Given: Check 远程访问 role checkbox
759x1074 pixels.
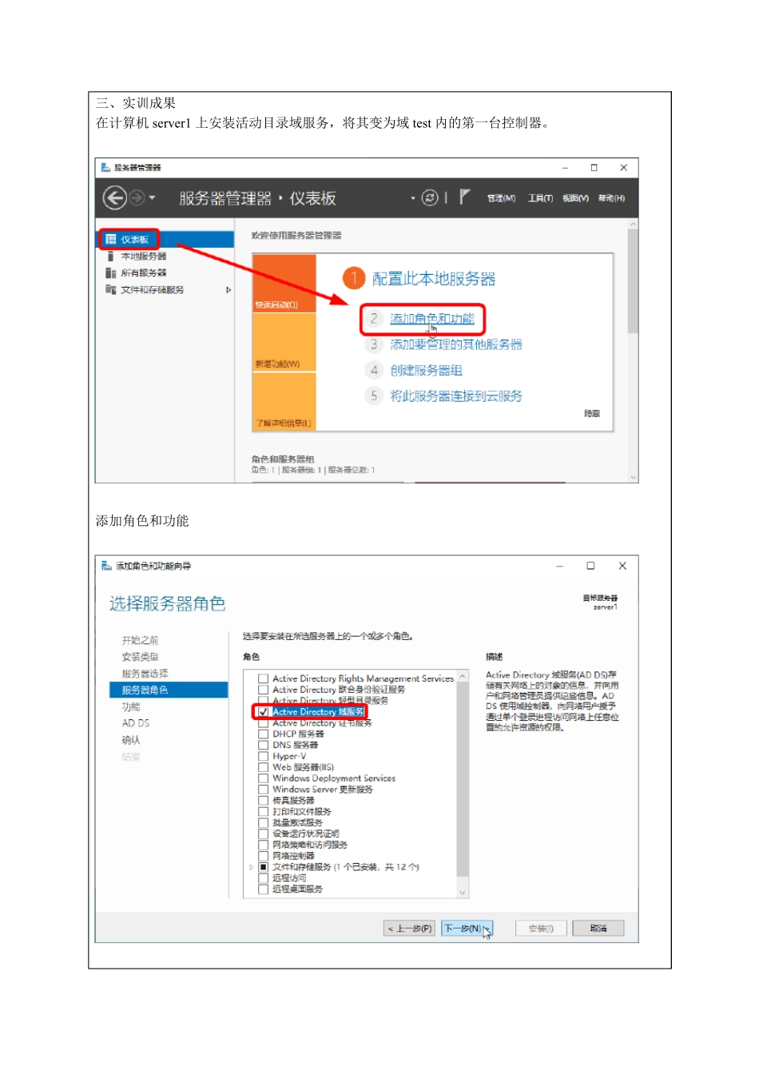Looking at the screenshot, I should coord(263,878).
